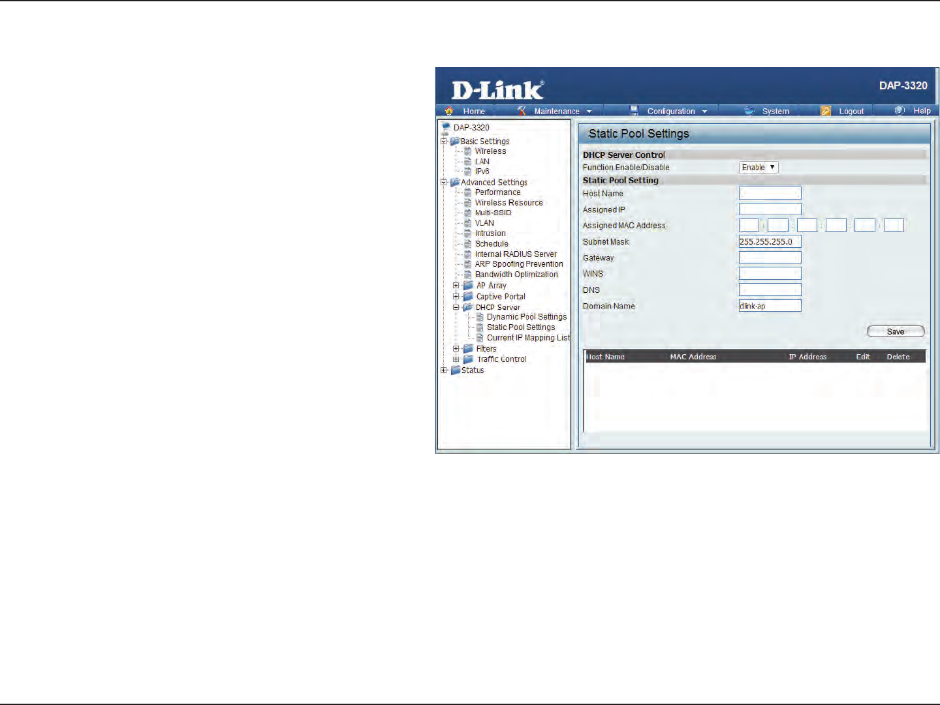Screen dimensions: 940x705
Task: Open the Maintenance menu dropdown arrow
Action: point(589,112)
